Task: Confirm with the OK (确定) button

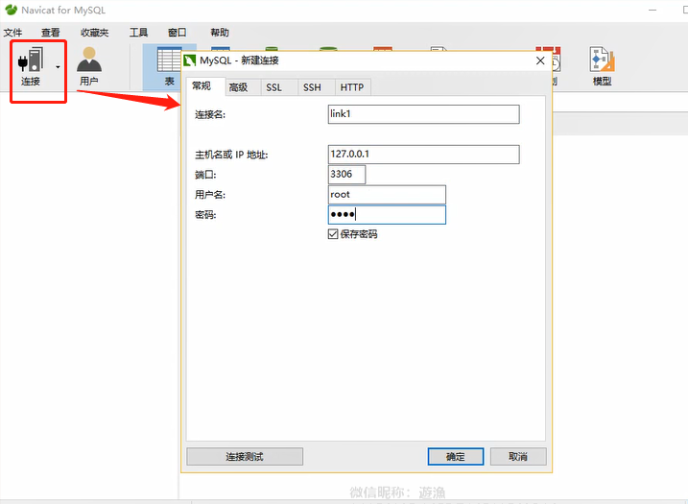Action: 456,457
